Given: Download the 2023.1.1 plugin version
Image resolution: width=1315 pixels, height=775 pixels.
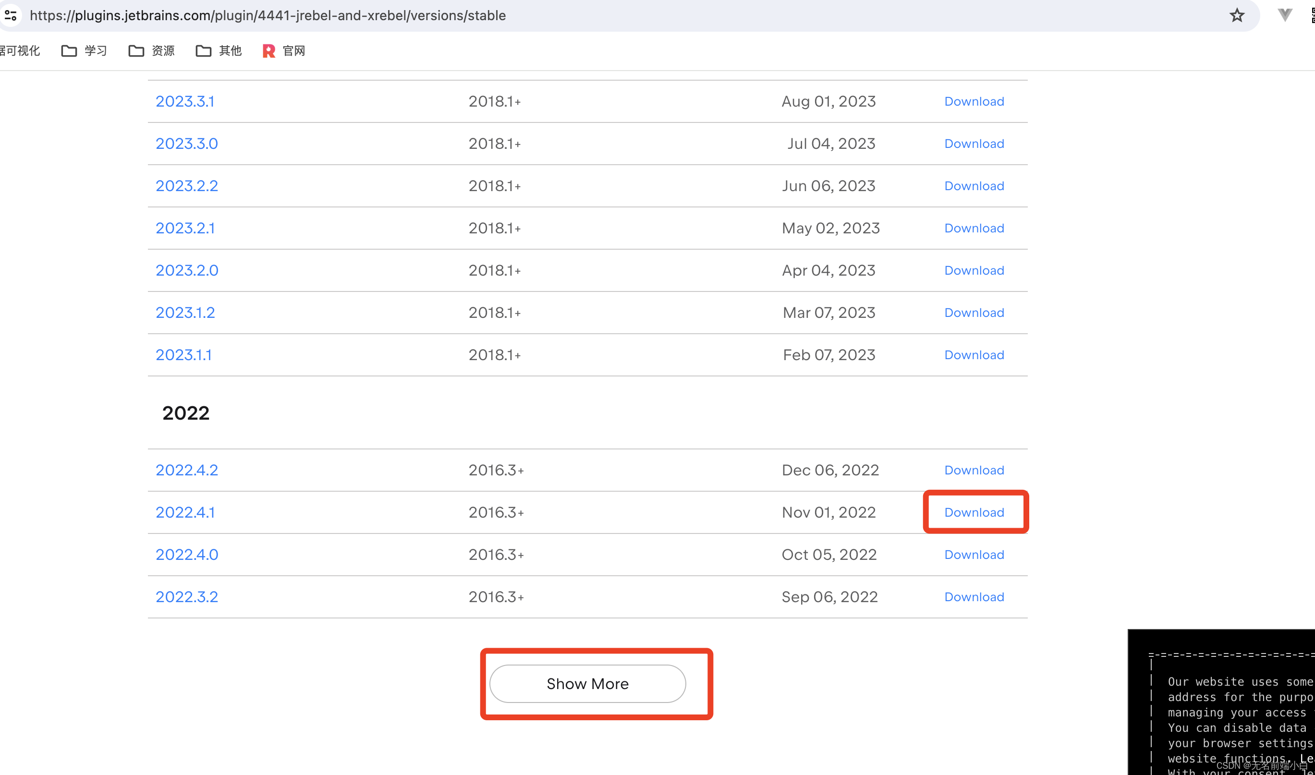Looking at the screenshot, I should (974, 355).
